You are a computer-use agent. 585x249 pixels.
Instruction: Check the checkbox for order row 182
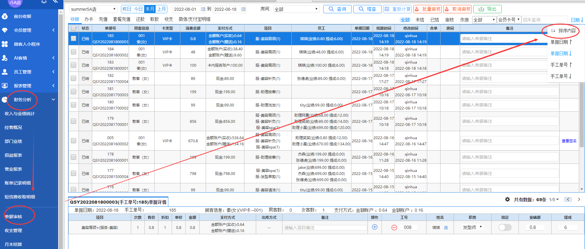point(73,78)
